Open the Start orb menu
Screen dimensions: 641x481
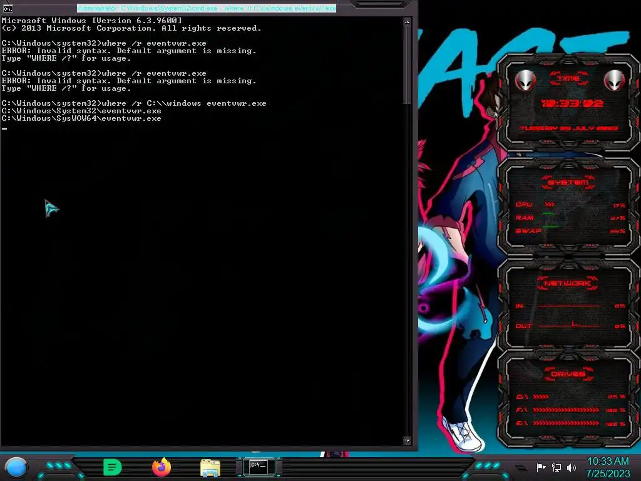tap(16, 467)
